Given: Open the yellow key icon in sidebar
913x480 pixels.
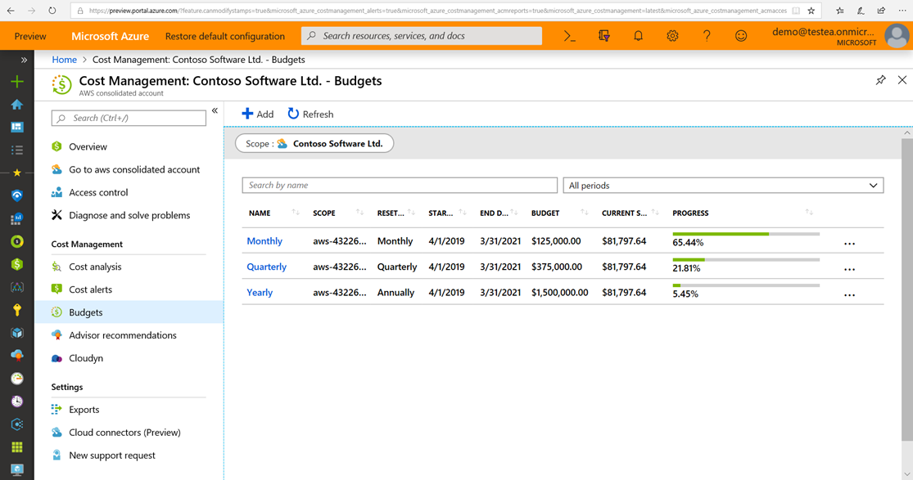Looking at the screenshot, I should point(17,310).
